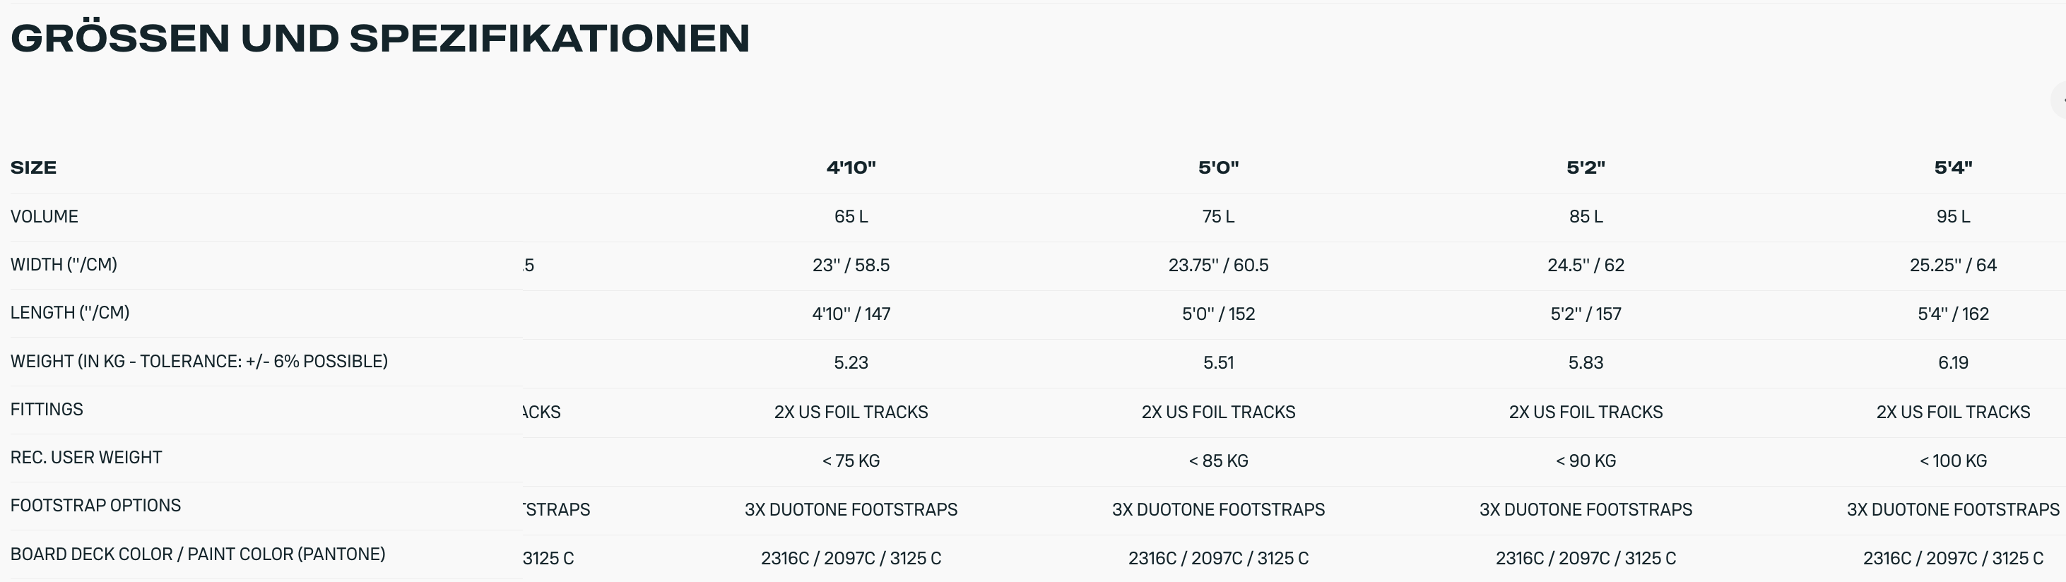Click the 5'2" / 157 length cell
The height and width of the screenshot is (582, 2066).
click(x=1586, y=314)
